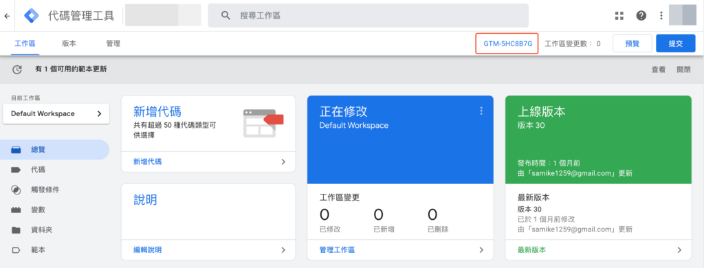Click the profile avatar at top right
704x268 pixels.
(683, 16)
